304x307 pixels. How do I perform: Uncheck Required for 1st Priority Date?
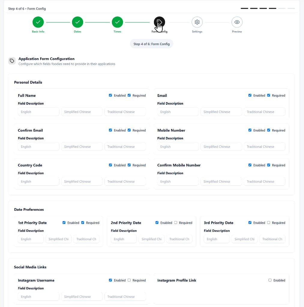83,223
